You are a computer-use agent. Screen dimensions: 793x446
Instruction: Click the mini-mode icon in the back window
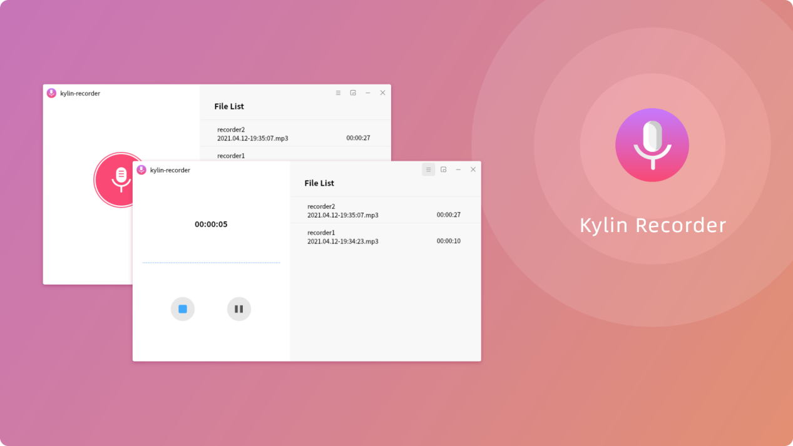[353, 93]
